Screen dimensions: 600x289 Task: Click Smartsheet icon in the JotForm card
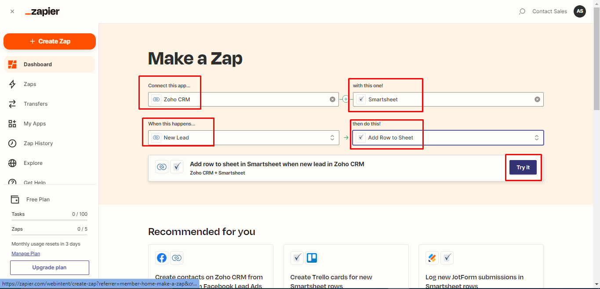447,258
